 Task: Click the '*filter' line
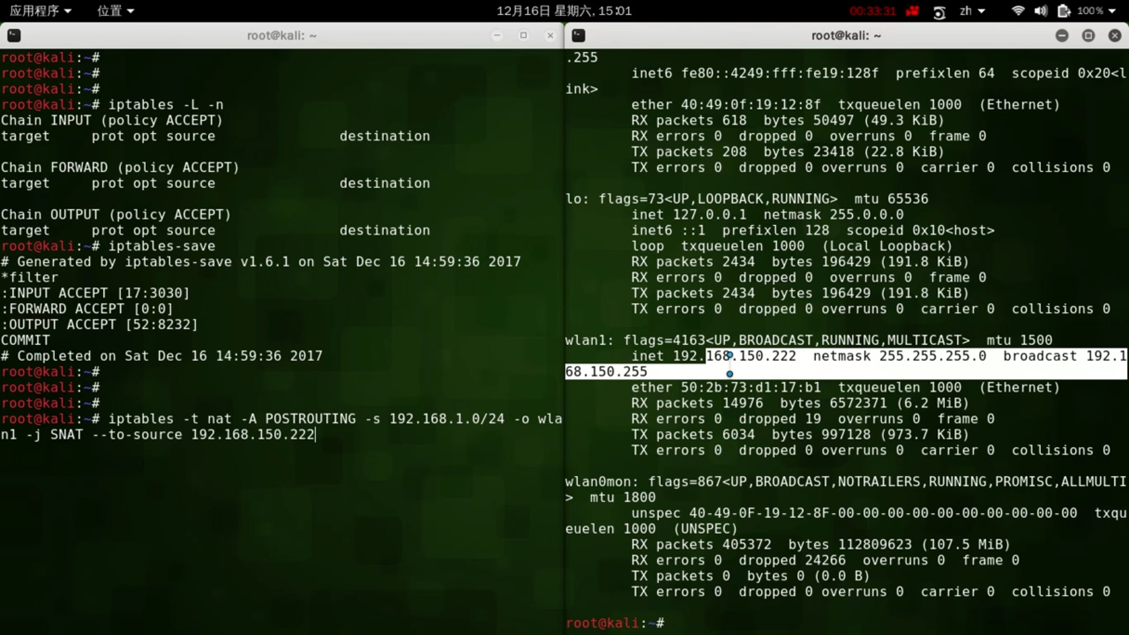pyautogui.click(x=29, y=278)
